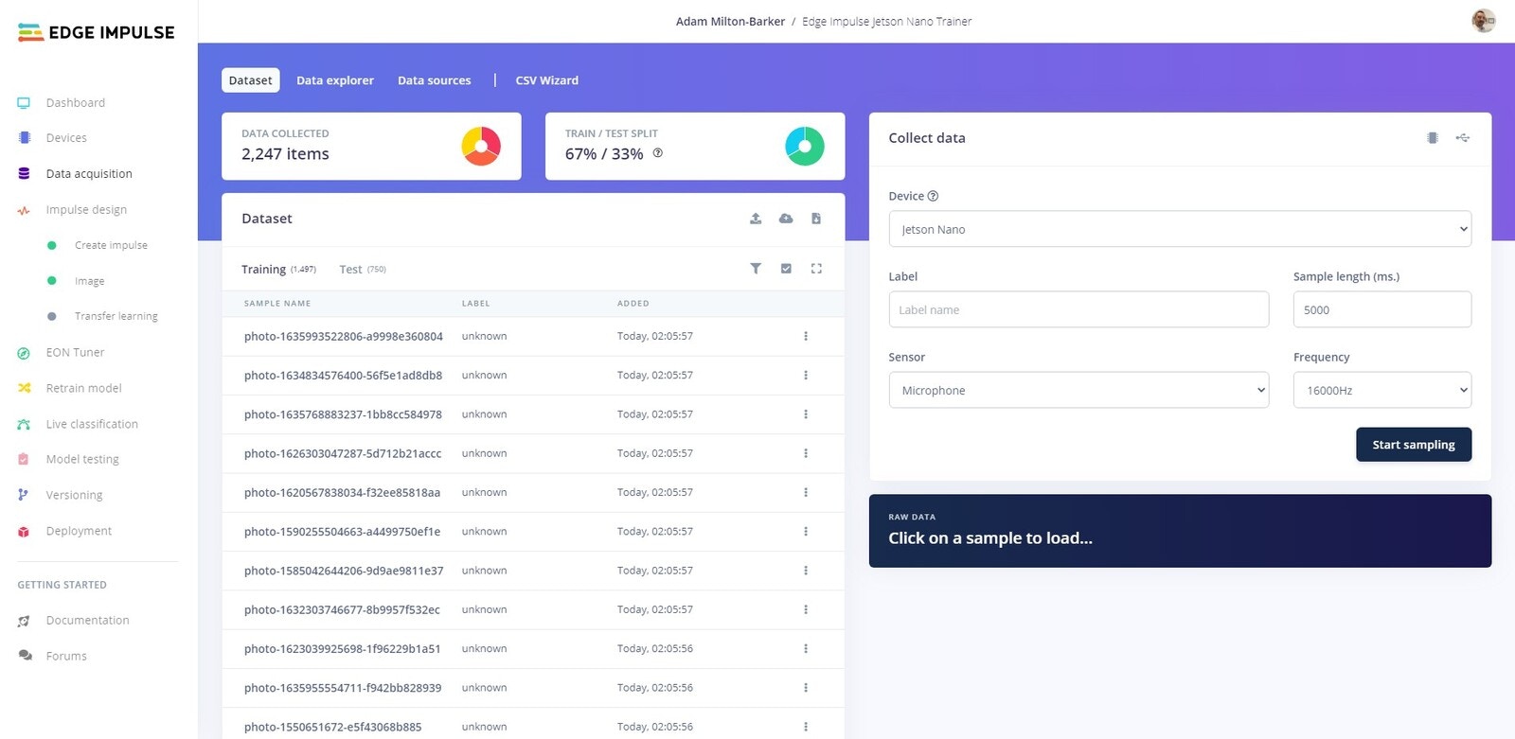The height and width of the screenshot is (739, 1515).
Task: Click the Sample length input field
Action: [1382, 309]
